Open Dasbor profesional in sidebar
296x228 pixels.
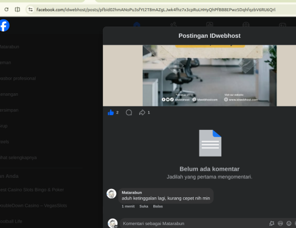(x=18, y=79)
